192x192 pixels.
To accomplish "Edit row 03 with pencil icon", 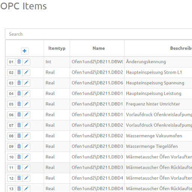I will click(26, 83).
